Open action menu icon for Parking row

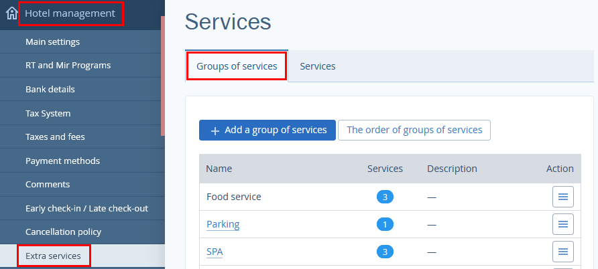pos(563,224)
